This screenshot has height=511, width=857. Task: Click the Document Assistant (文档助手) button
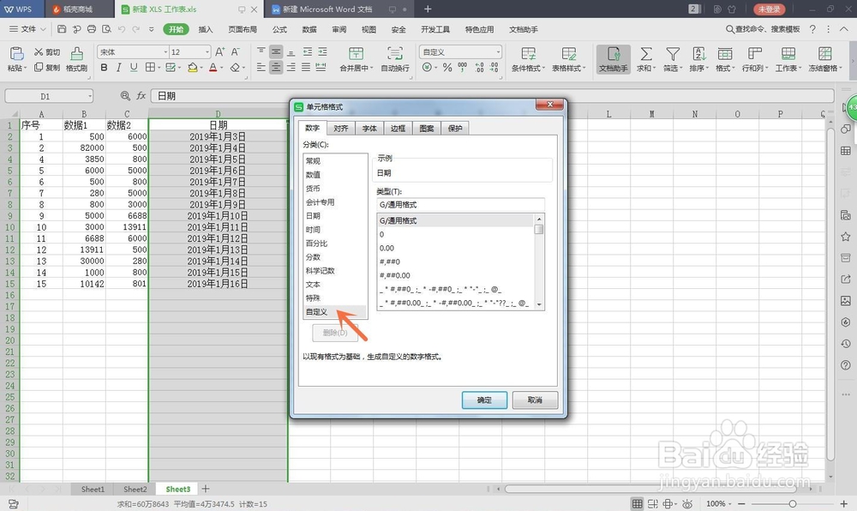point(614,59)
